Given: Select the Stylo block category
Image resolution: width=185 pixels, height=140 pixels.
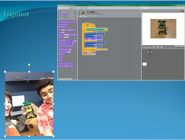Looking at the screenshot, I should point(64,18).
